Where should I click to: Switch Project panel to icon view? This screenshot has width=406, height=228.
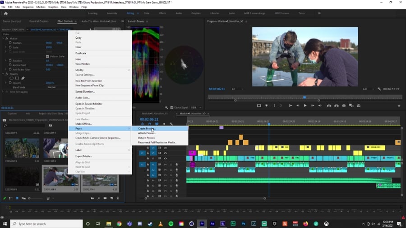[17, 198]
